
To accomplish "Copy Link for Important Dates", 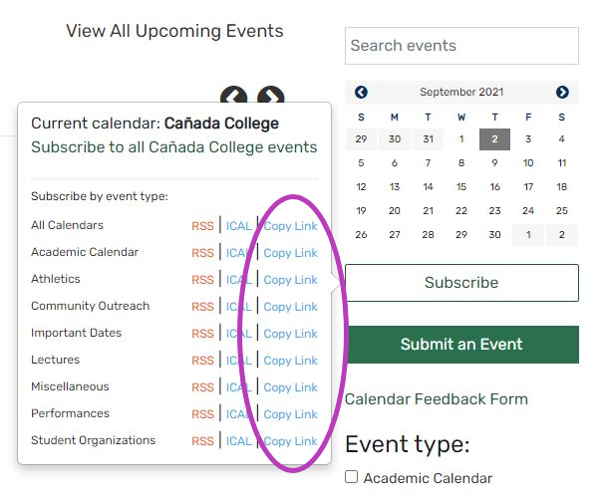I will point(290,334).
